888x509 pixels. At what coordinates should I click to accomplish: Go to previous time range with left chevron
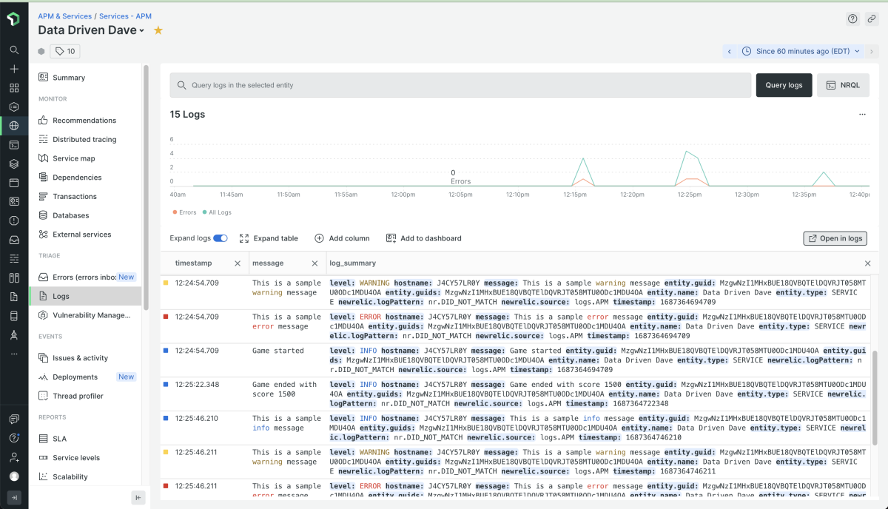(x=730, y=51)
